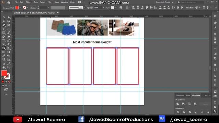Viewport: 219px width, 123px height.
Task: Set paint mode to Gradient
Action: (6, 82)
